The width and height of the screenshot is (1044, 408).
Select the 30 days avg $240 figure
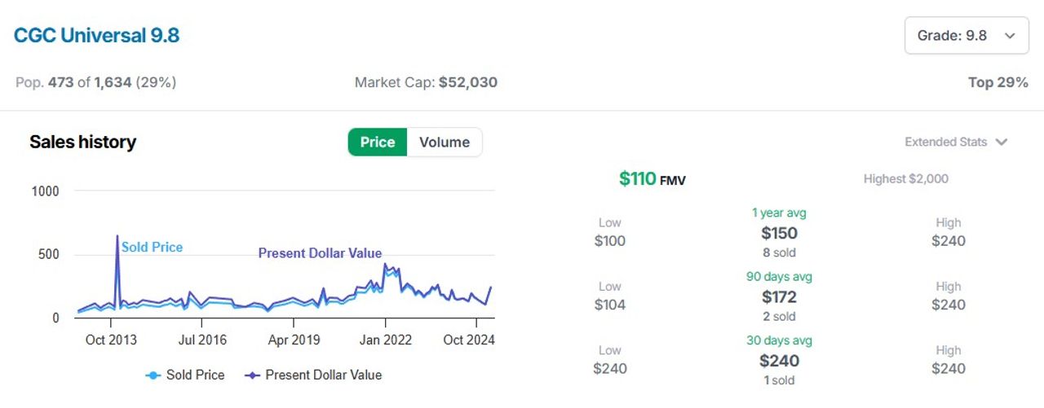[779, 360]
